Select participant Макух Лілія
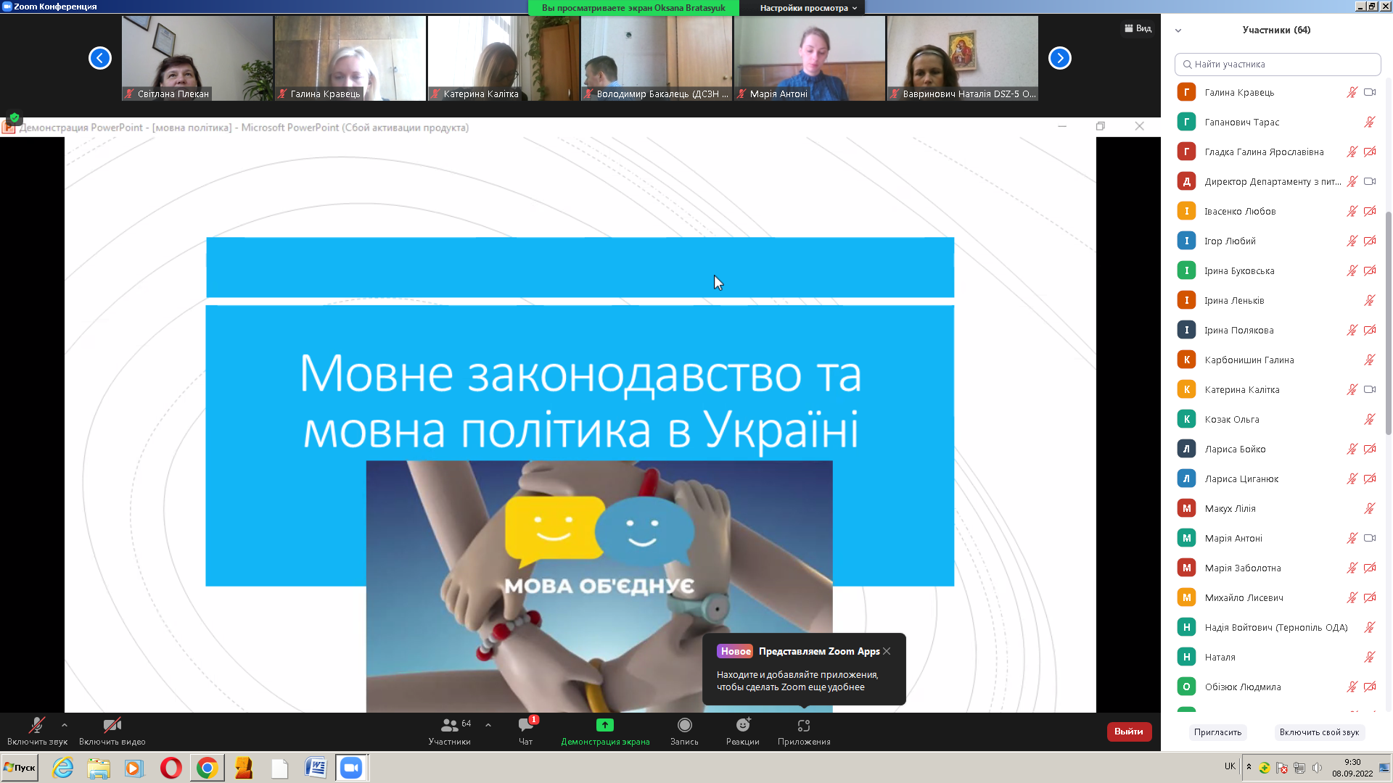 (1277, 509)
